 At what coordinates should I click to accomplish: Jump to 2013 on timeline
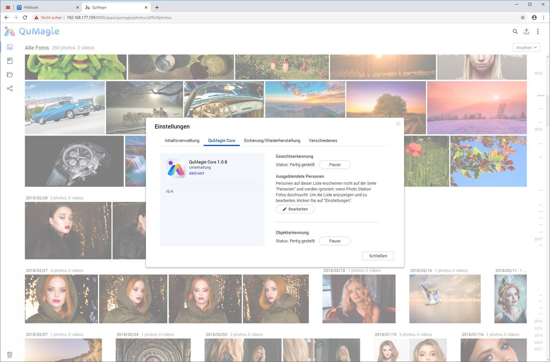click(538, 343)
